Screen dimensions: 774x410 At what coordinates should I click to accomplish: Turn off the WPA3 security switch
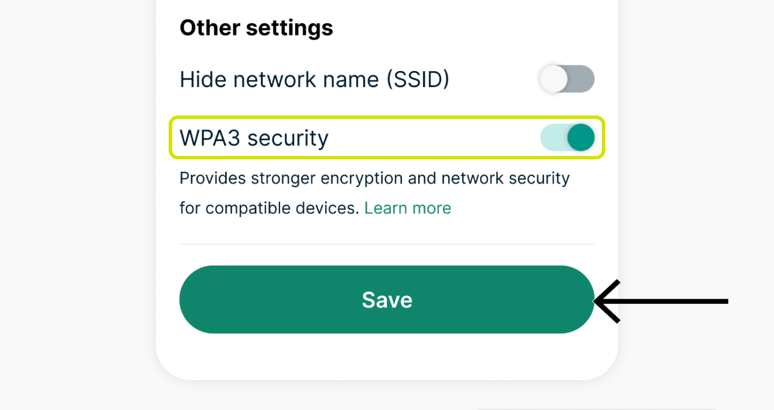tap(567, 138)
